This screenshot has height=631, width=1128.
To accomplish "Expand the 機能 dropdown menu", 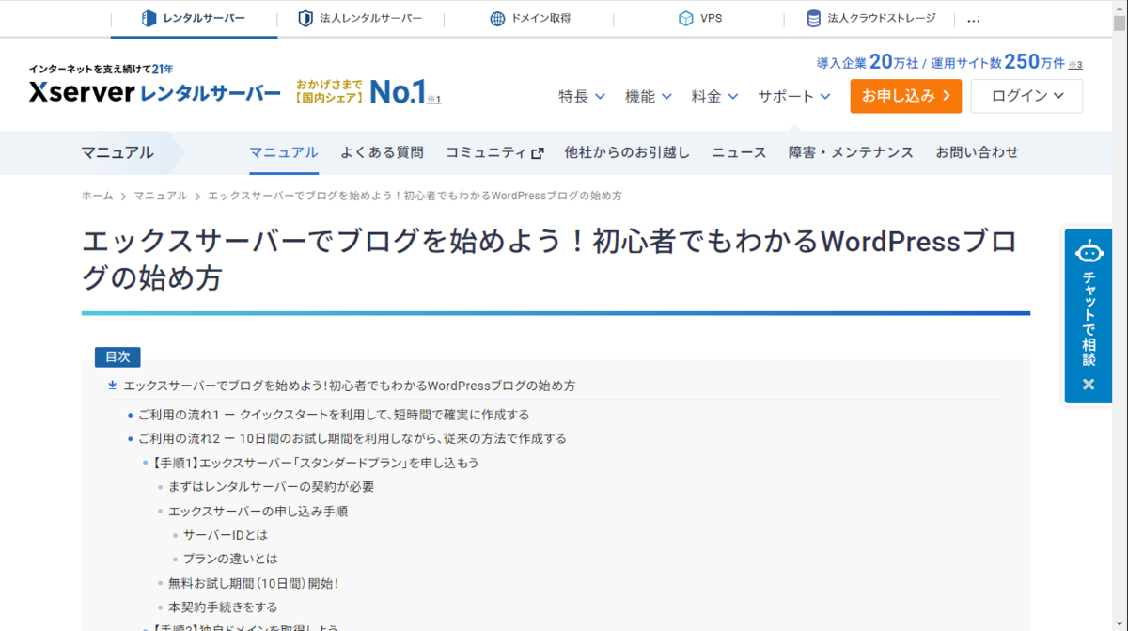I will click(x=649, y=96).
